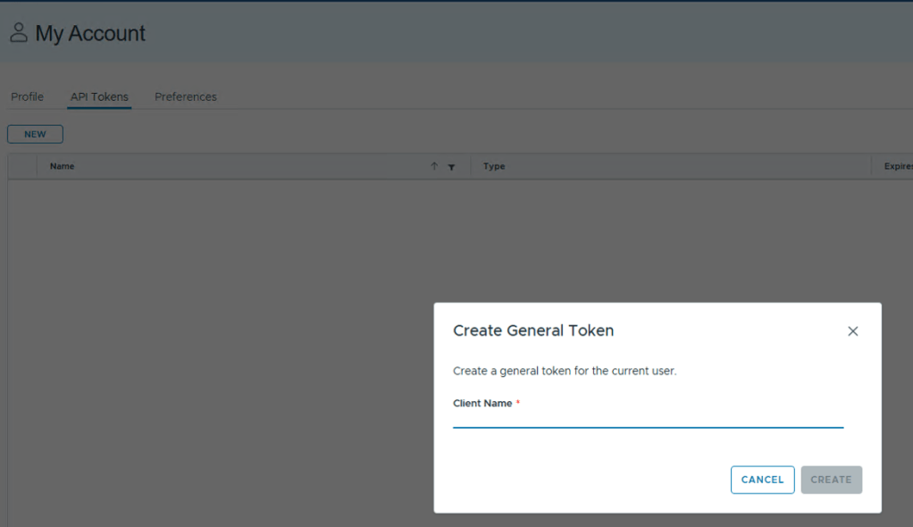Viewport: 913px width, 527px height.
Task: Select the API Tokens tab
Action: point(99,96)
